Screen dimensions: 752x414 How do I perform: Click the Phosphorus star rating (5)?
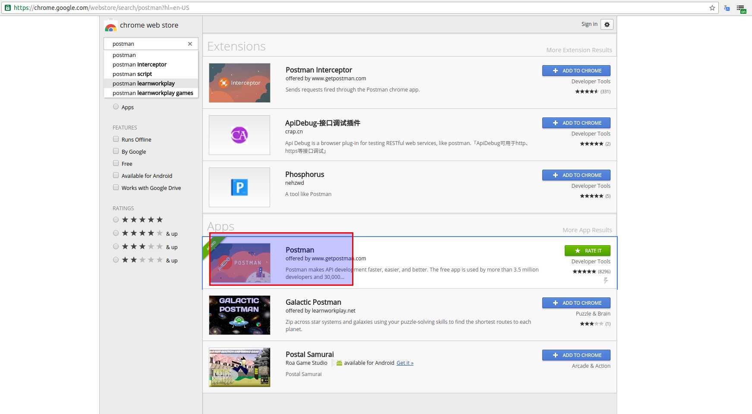[x=595, y=196]
